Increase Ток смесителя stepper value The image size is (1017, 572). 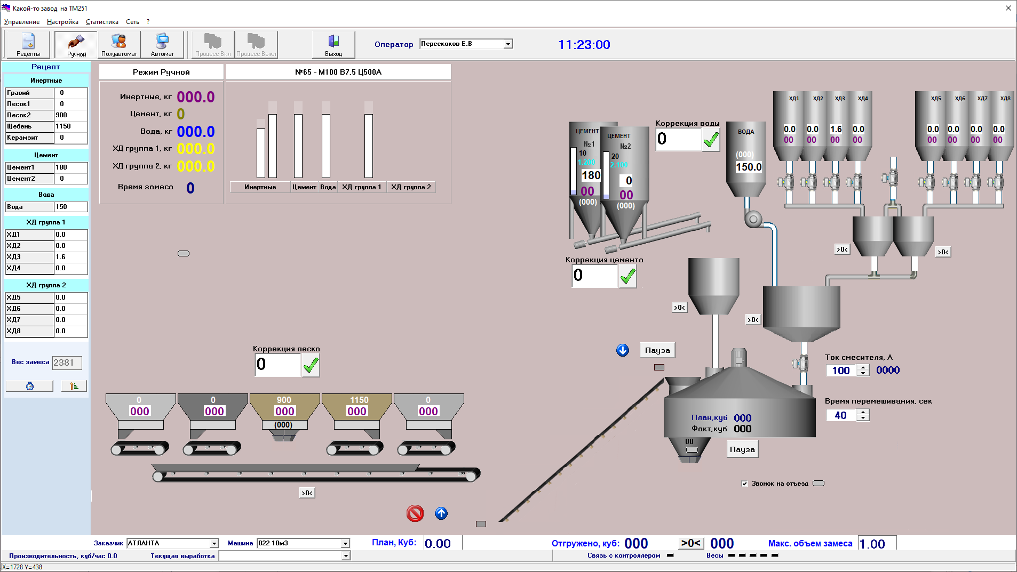tap(863, 367)
